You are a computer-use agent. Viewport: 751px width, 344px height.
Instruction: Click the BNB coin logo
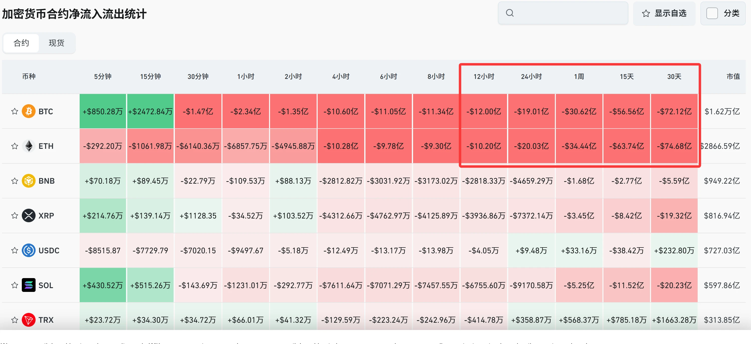(x=29, y=181)
